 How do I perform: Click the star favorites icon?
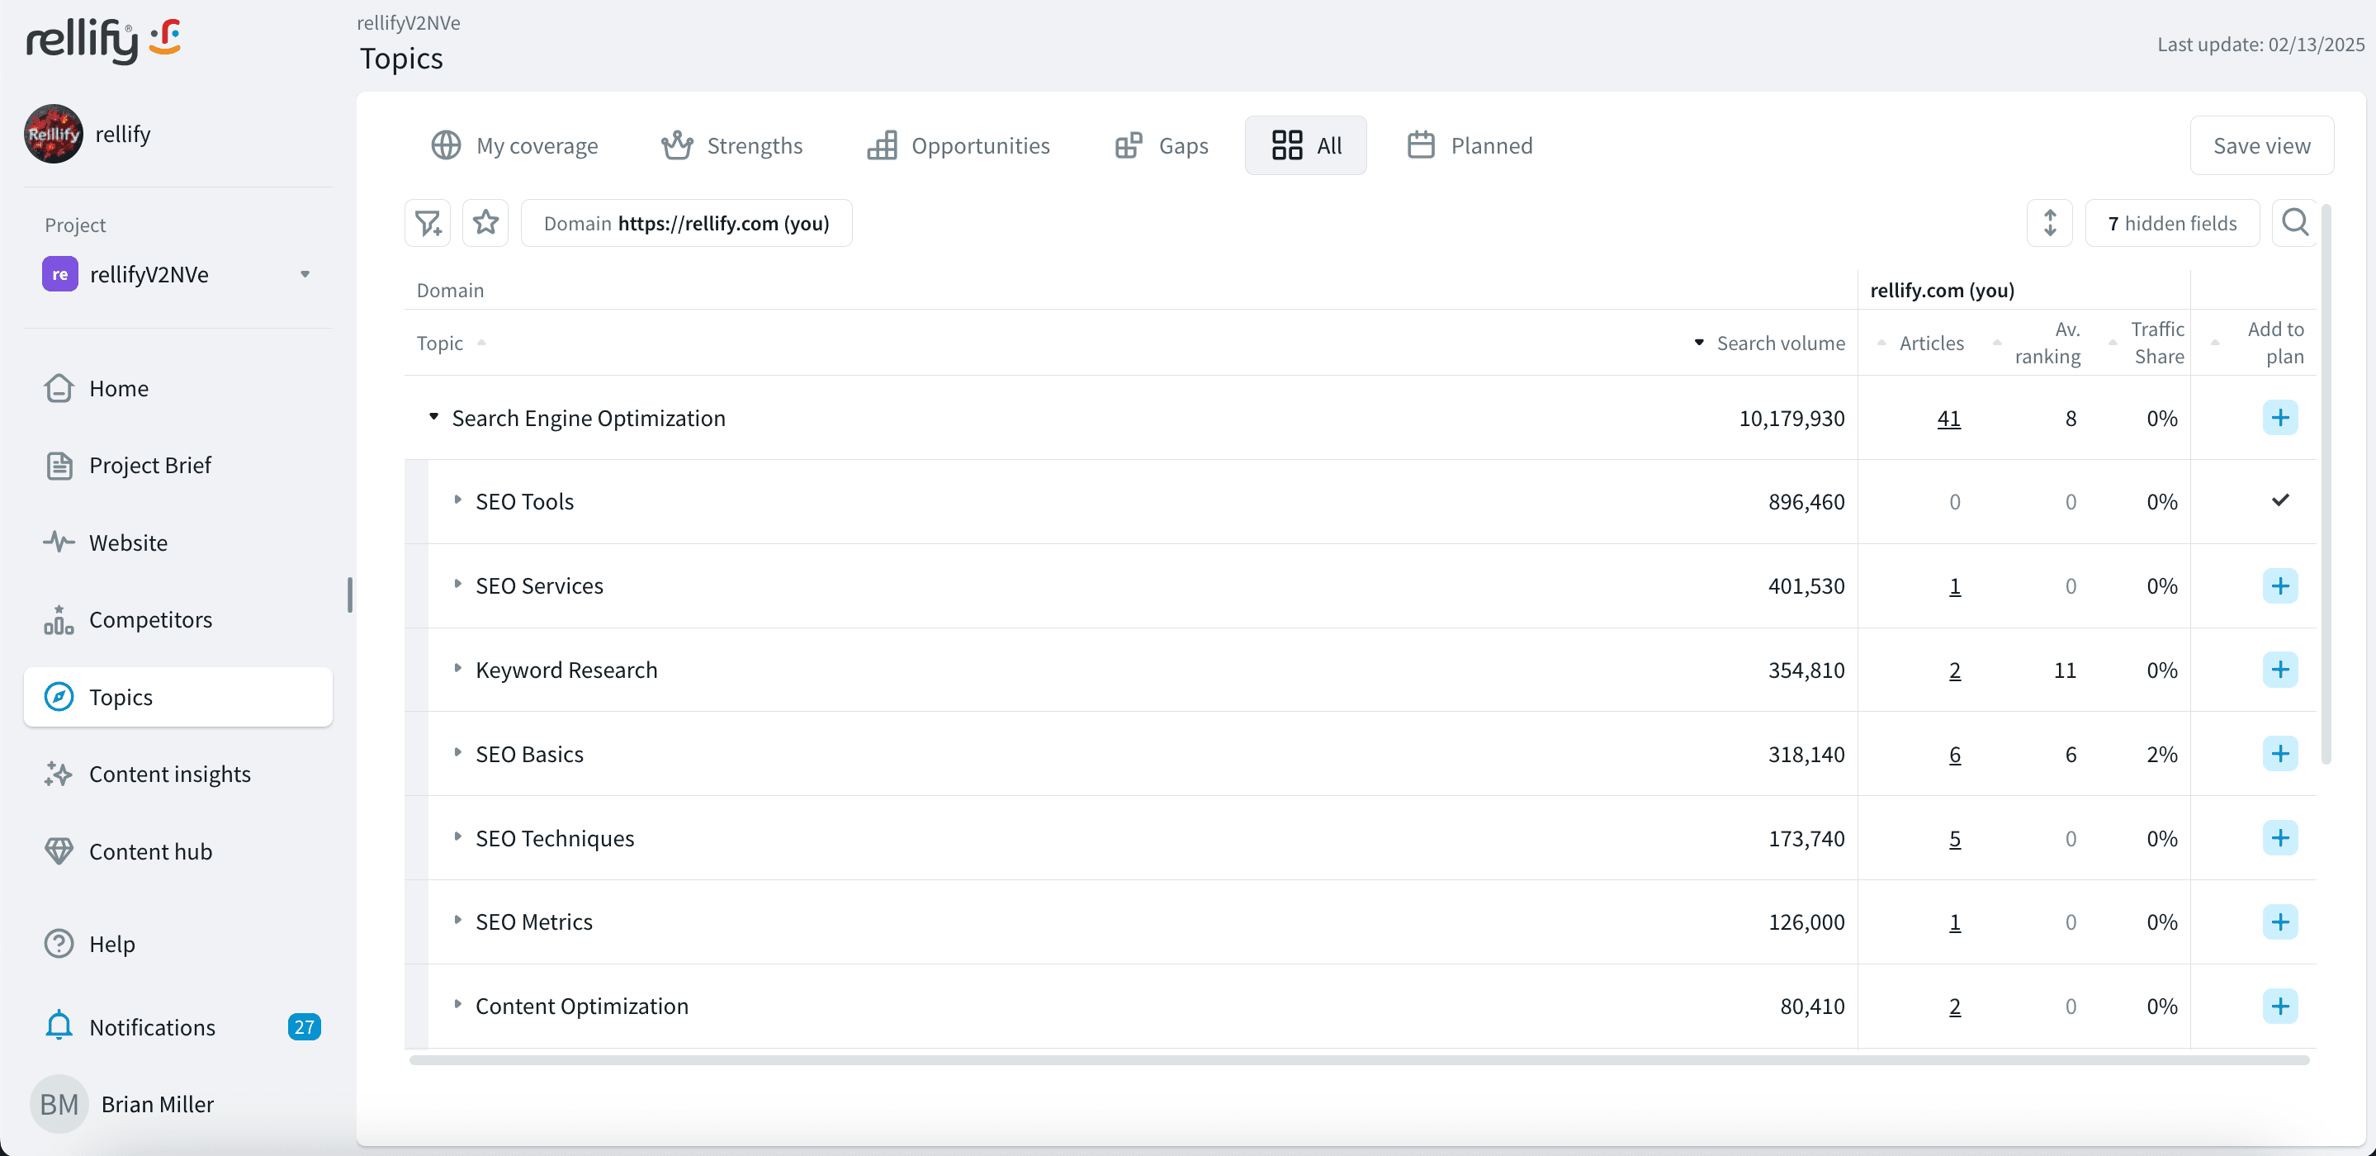click(485, 223)
